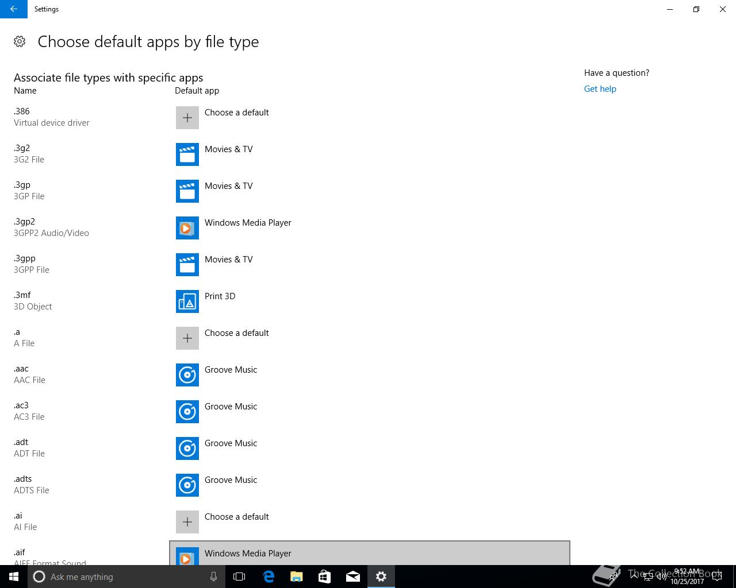
Task: Click Groove Music icon for .aac
Action: [x=187, y=375]
